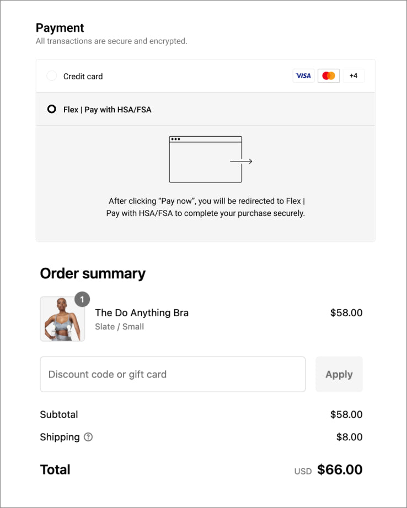Image resolution: width=407 pixels, height=508 pixels.
Task: Click the Visa card icon
Action: [x=303, y=76]
